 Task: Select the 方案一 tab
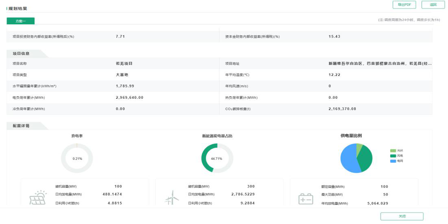click(21, 21)
